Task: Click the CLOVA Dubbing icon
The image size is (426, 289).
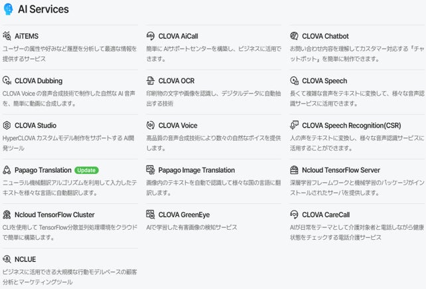Action: (x=7, y=81)
